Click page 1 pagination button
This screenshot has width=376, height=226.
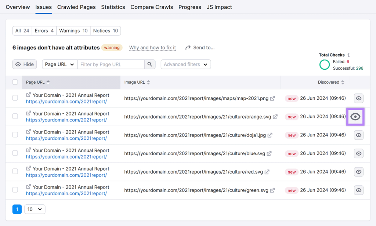(17, 209)
